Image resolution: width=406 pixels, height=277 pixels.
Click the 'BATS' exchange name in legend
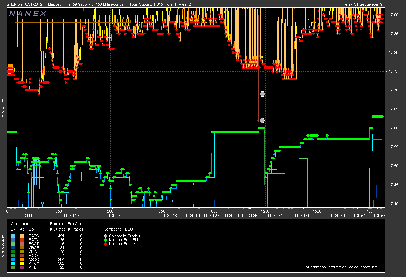pos(34,236)
